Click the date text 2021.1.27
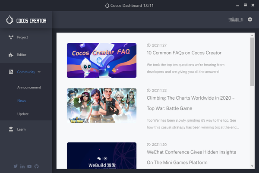Screen dimensions: 259x173 (x=159, y=45)
